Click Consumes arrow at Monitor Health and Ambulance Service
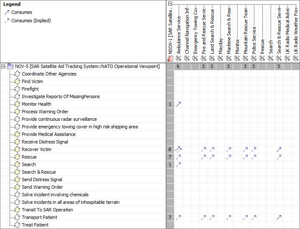This screenshot has height=229, width=300. coord(178,104)
